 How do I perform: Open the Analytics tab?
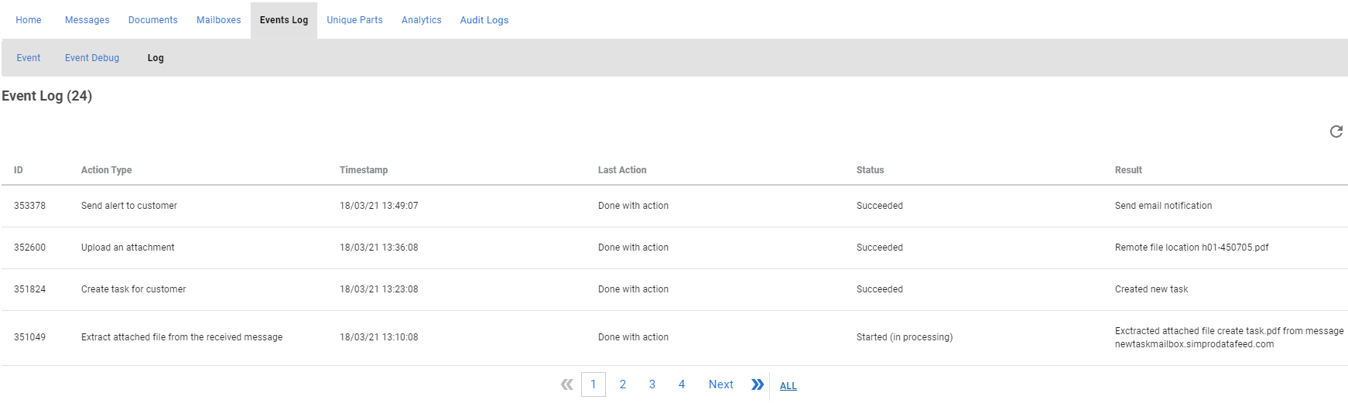(x=421, y=20)
